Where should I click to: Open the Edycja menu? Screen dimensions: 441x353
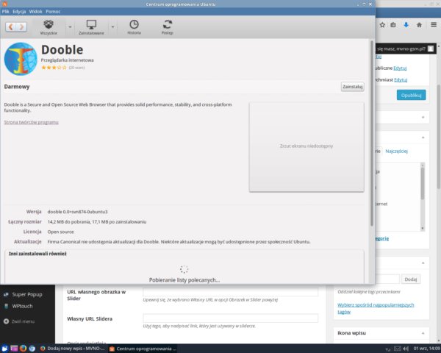19,12
